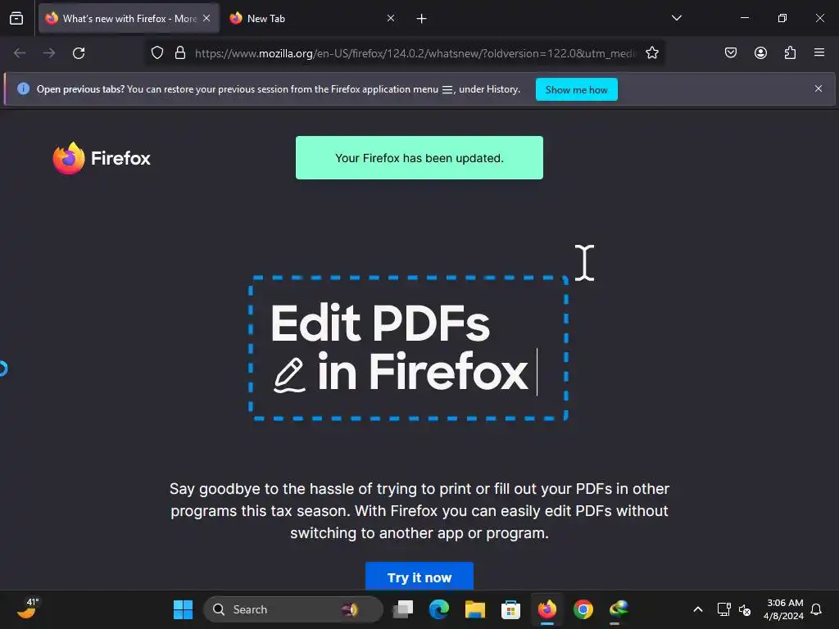Show hidden system tray icons
This screenshot has height=629, width=839.
[x=698, y=609]
